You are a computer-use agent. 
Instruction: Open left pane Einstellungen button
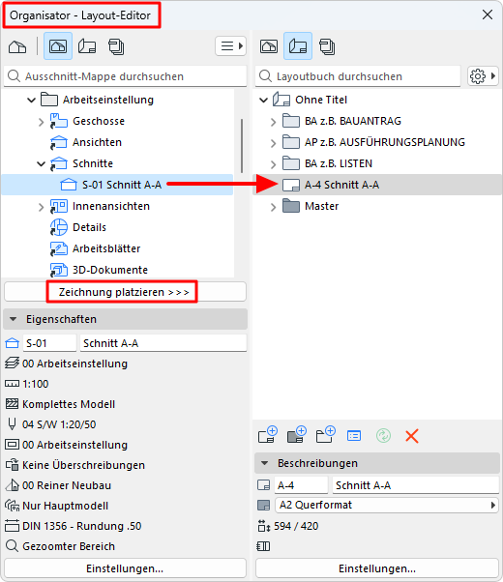[x=125, y=568]
